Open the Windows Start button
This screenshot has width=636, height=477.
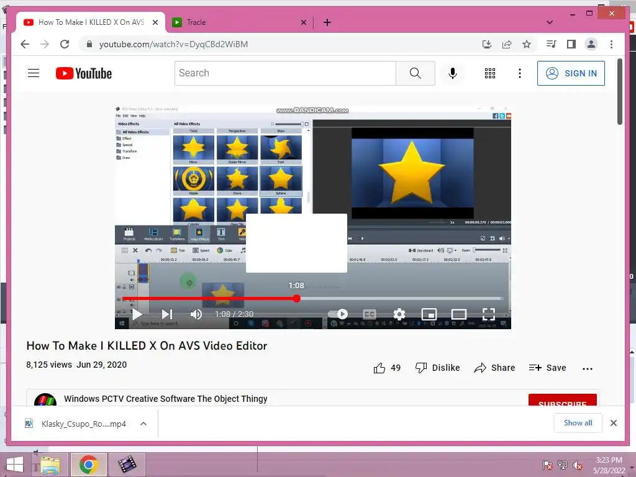[x=15, y=465]
